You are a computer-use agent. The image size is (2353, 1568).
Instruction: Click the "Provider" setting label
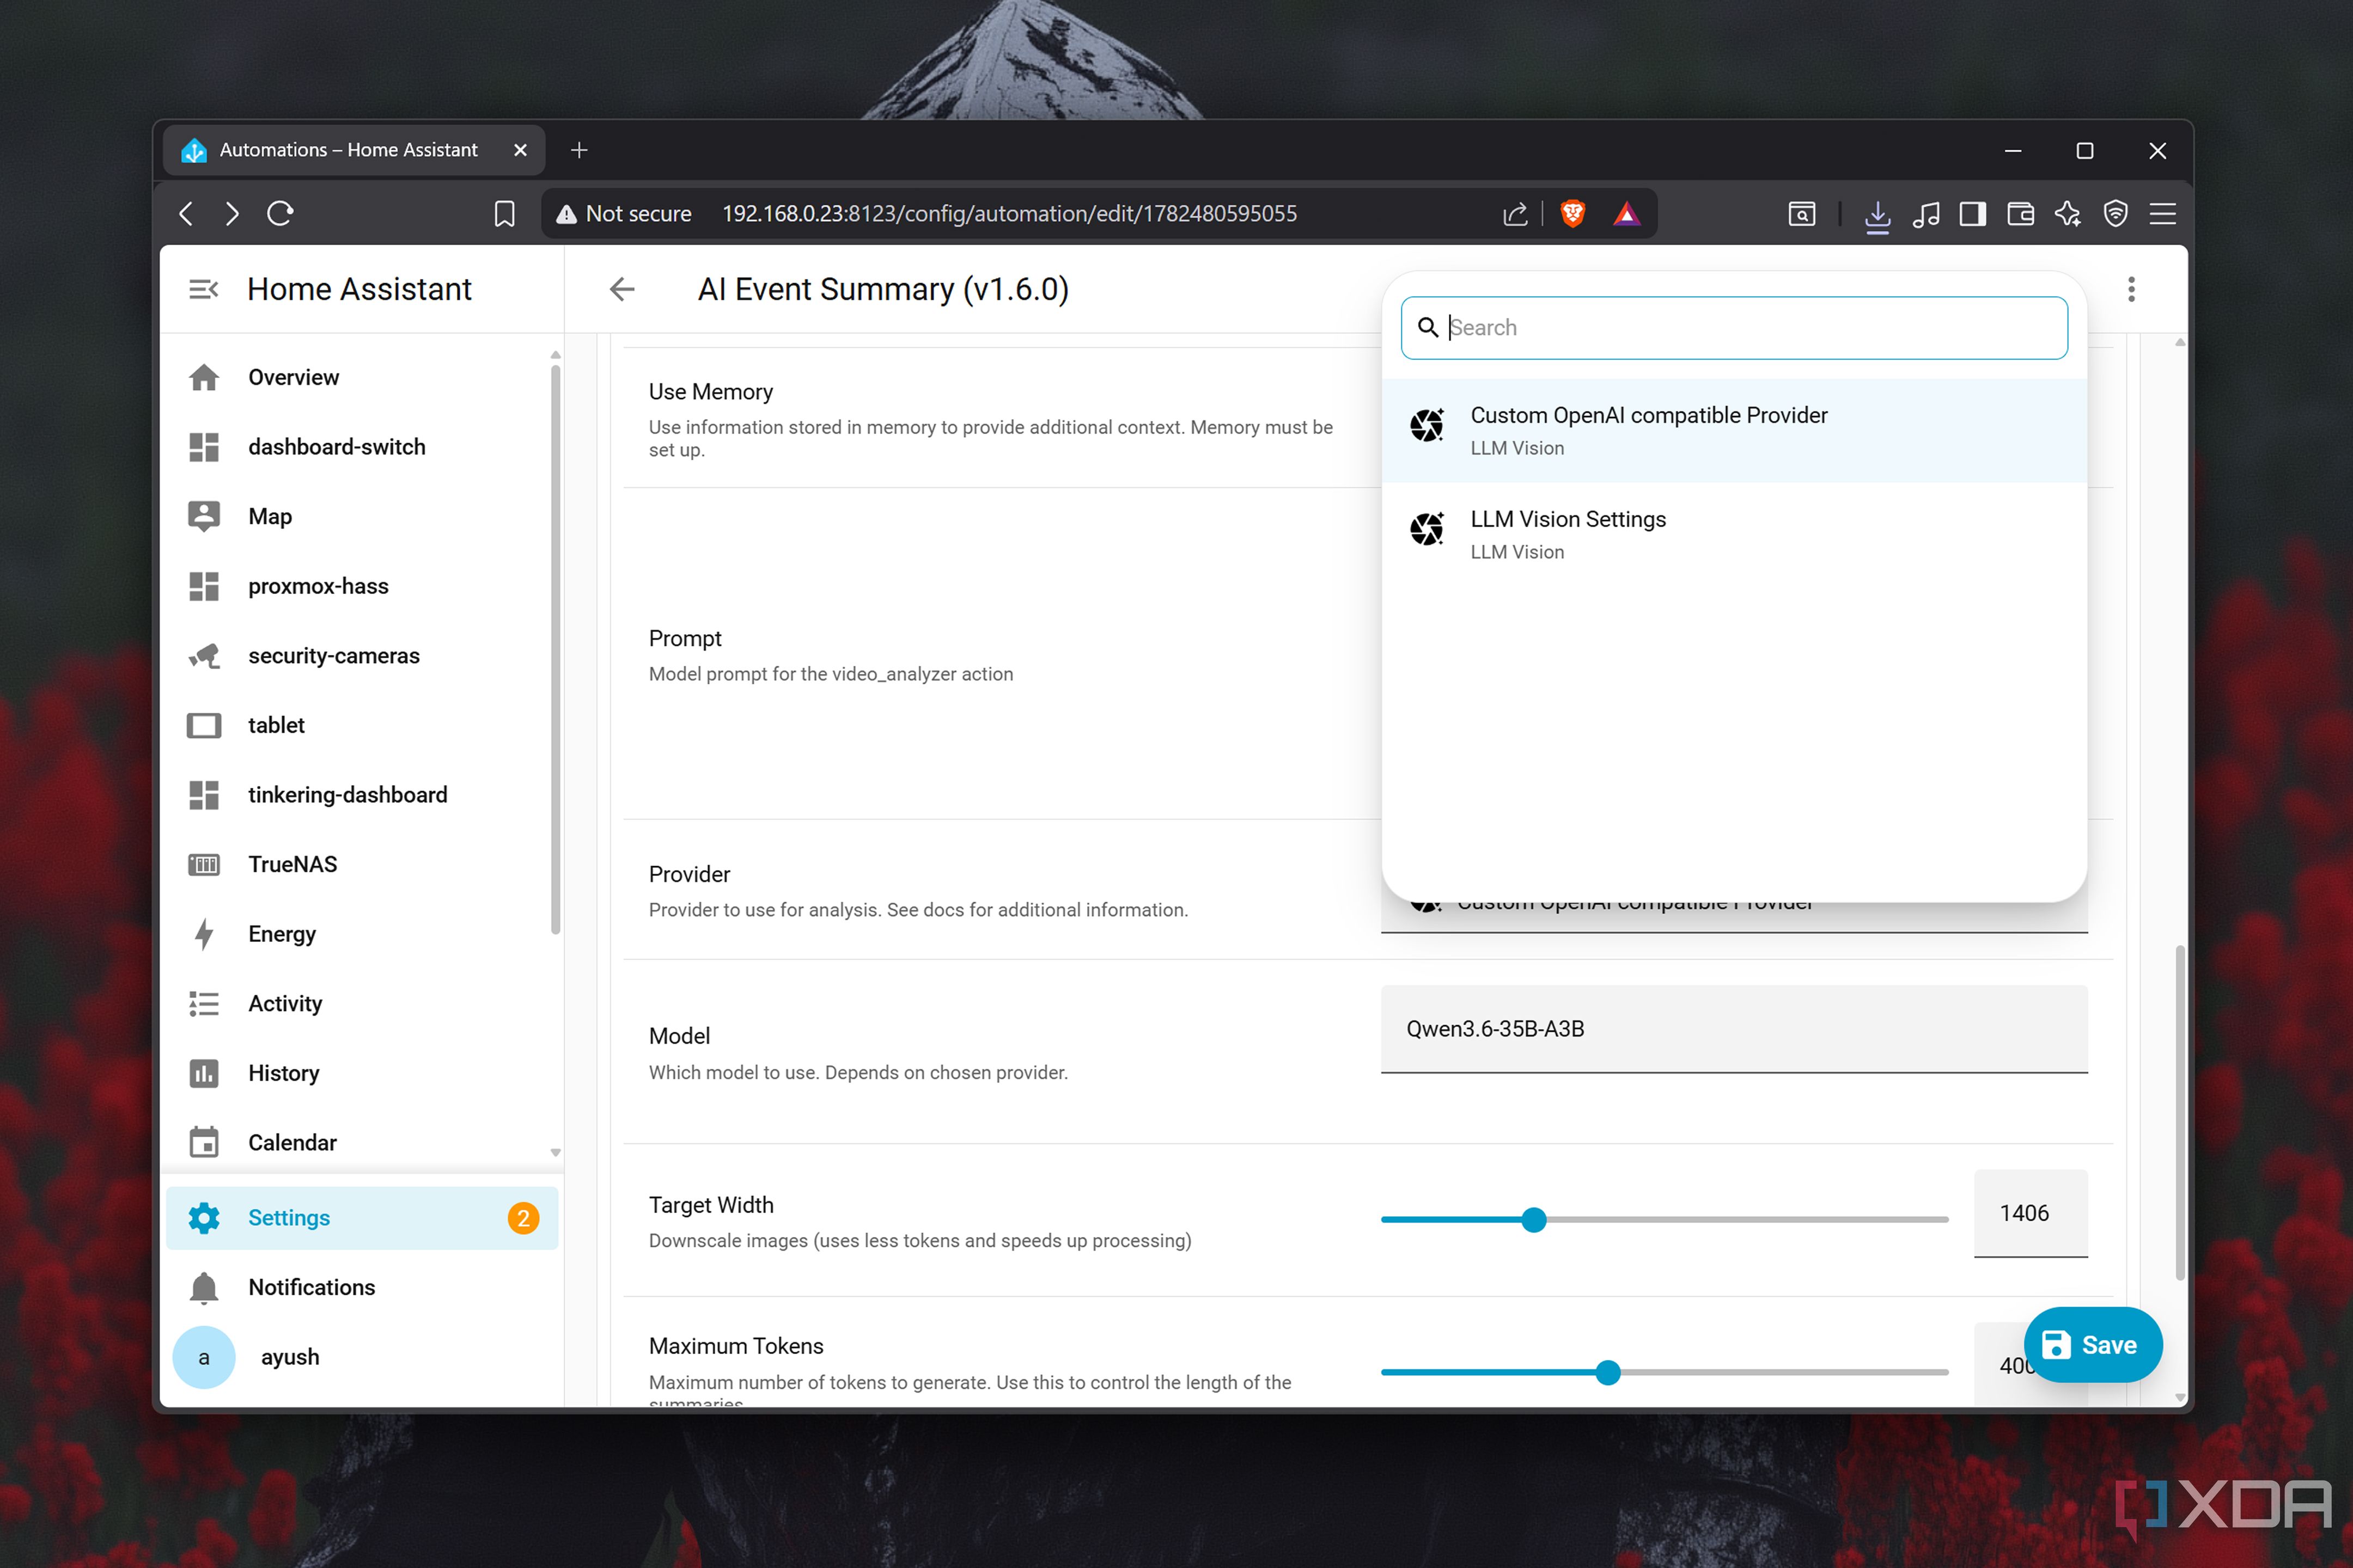(x=690, y=874)
